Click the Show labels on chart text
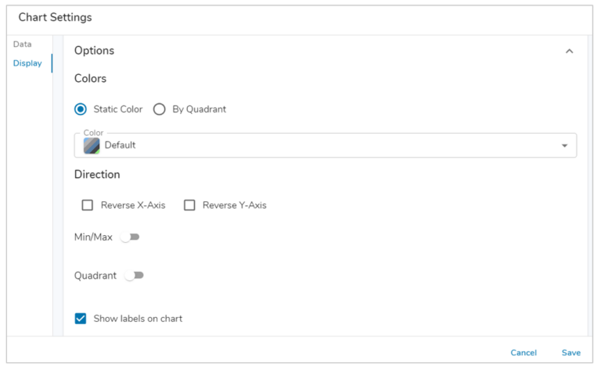 pyautogui.click(x=138, y=319)
